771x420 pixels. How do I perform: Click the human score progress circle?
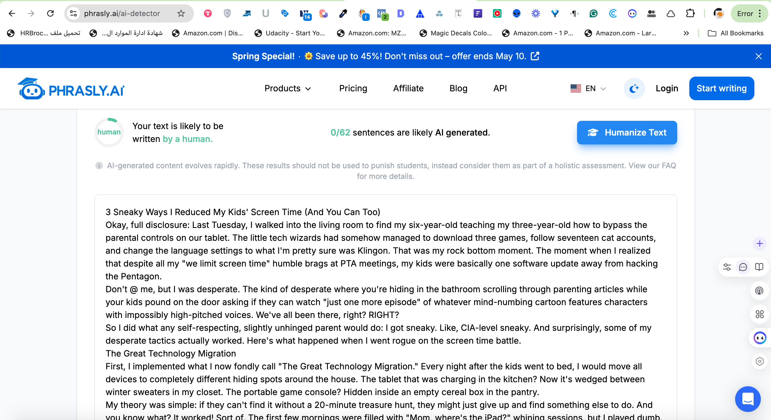(x=109, y=132)
